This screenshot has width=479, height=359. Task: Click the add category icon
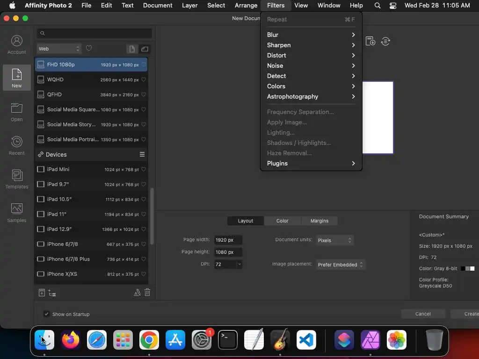(52, 293)
